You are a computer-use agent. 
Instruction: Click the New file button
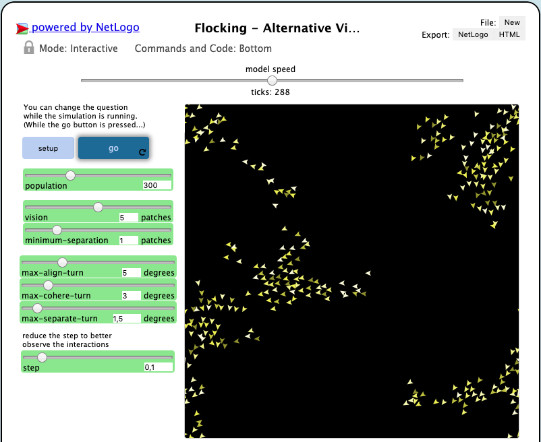click(511, 23)
